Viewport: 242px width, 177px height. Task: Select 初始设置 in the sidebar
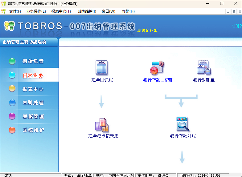click(x=33, y=61)
